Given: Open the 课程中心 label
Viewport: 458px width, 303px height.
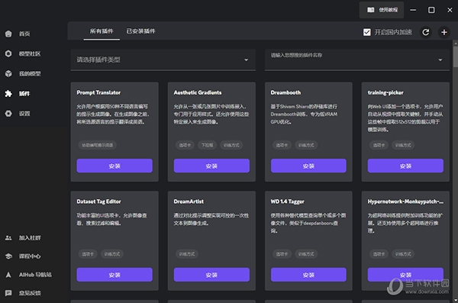Looking at the screenshot, I should coord(30,256).
